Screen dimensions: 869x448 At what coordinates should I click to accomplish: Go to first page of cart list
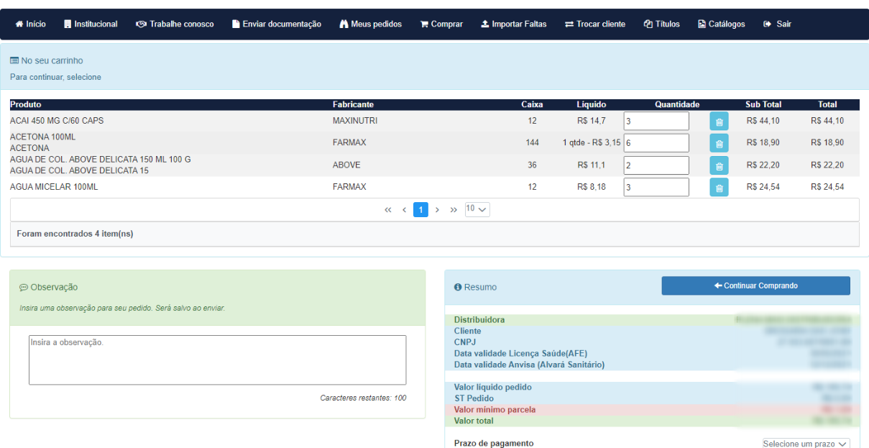click(388, 210)
